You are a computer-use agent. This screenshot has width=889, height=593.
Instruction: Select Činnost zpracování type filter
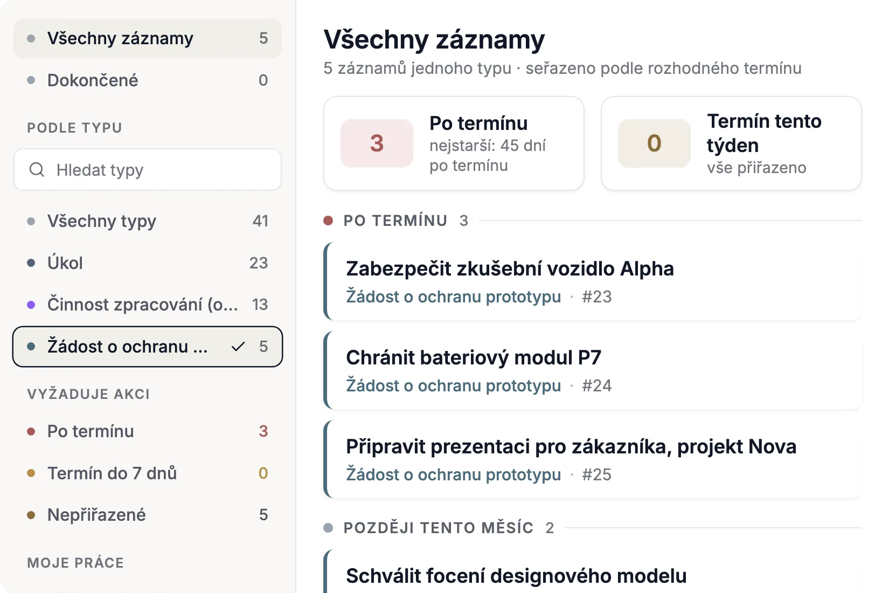(148, 305)
